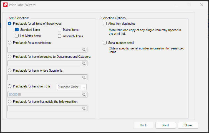Viewport: 209px width, 133px height.
Task: Select the Department and Category radio option
Action: pos(10,57)
